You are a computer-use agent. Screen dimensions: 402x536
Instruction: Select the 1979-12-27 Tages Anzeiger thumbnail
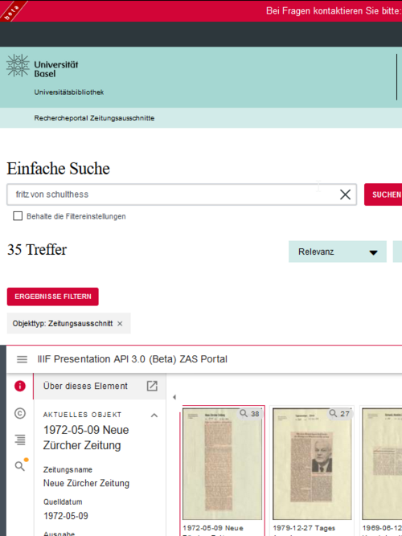tap(312, 464)
